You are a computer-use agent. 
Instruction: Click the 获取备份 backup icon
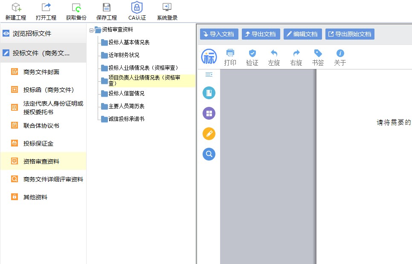76,7
